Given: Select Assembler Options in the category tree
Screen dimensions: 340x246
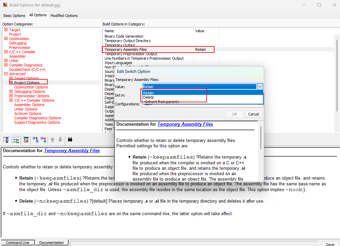Looking at the screenshot, I should [29, 105].
